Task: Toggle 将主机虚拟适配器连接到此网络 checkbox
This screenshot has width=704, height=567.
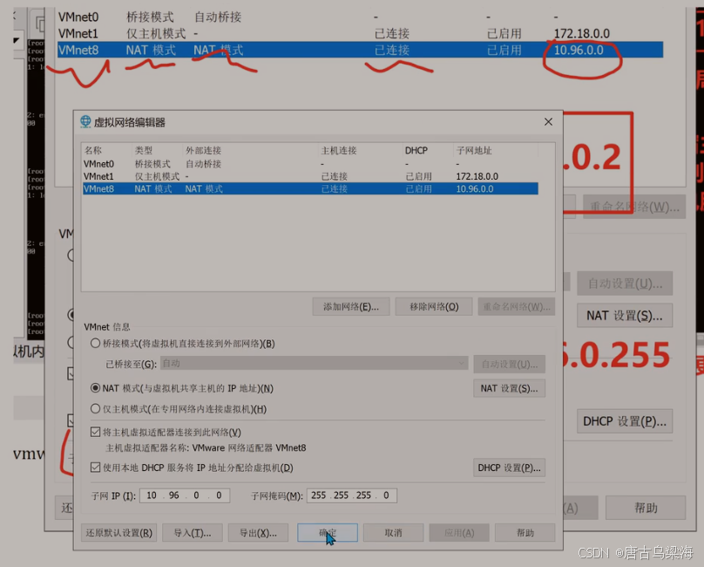Action: pos(95,432)
